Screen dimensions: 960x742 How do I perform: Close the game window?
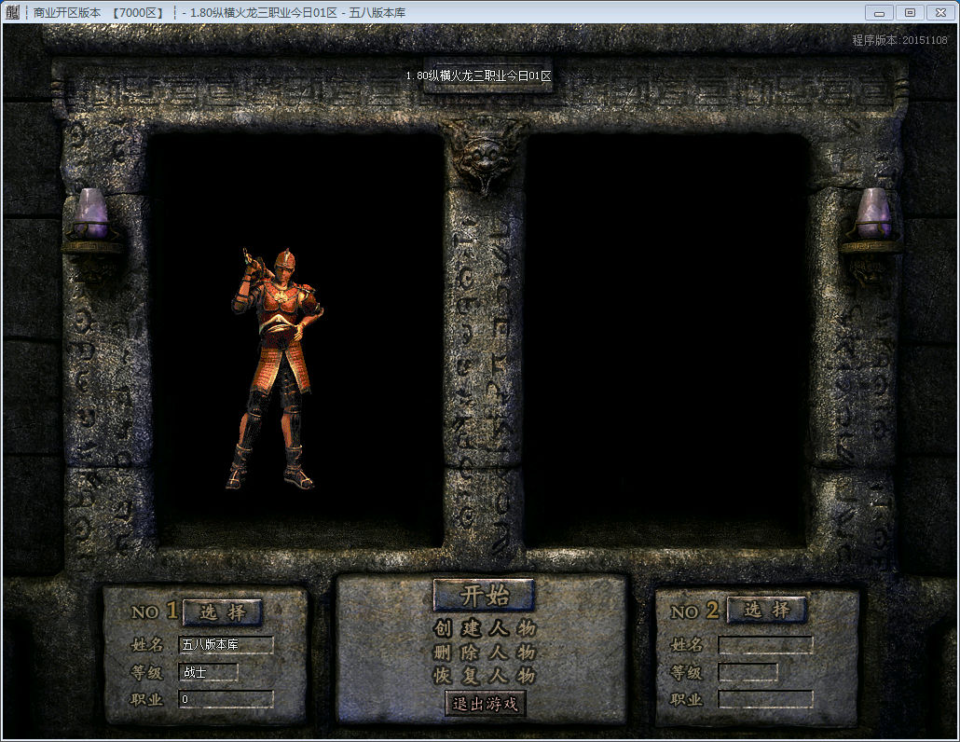tap(941, 12)
